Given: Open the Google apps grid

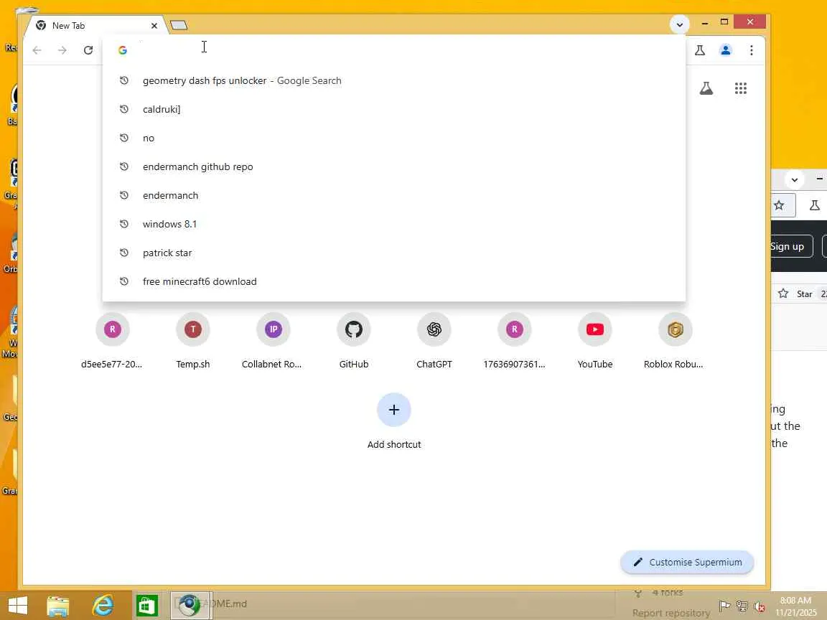Looking at the screenshot, I should pyautogui.click(x=741, y=88).
